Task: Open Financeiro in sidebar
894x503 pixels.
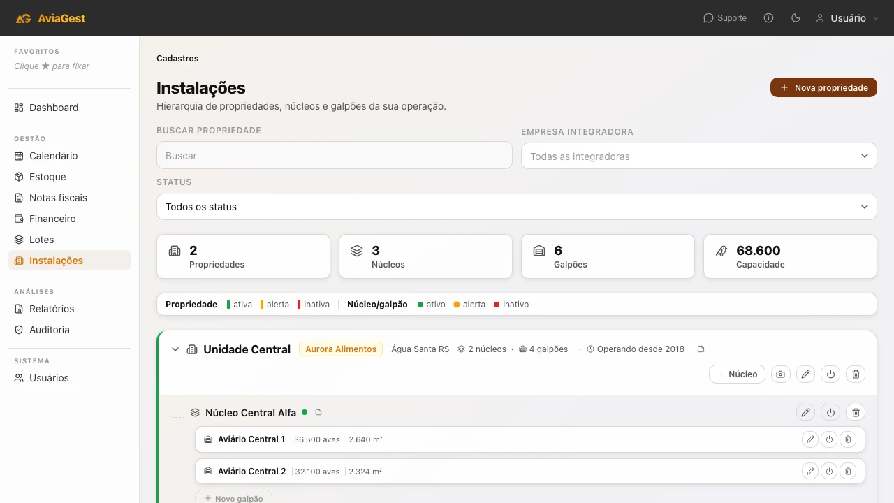Action: pyautogui.click(x=69, y=219)
